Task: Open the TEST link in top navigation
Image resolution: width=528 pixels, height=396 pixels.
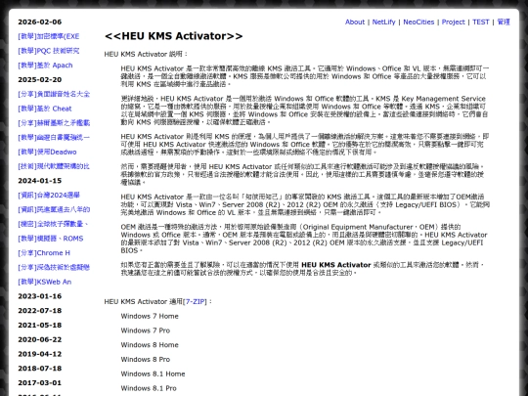Action: coord(480,22)
